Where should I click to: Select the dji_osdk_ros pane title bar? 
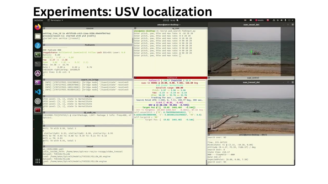pos(88,112)
